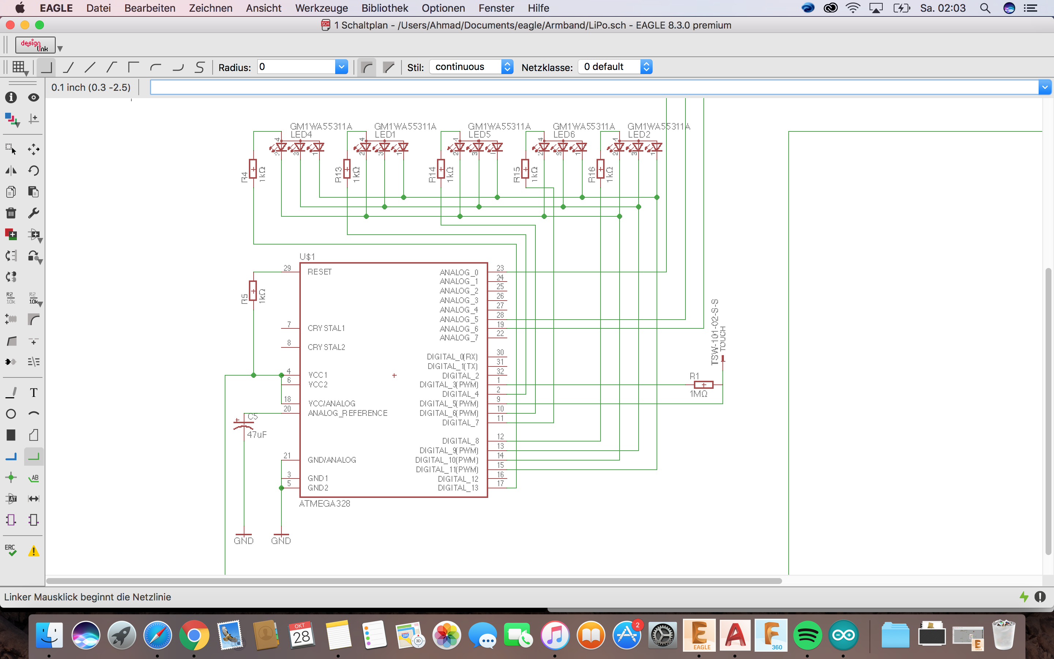Image resolution: width=1054 pixels, height=659 pixels.
Task: Open the Werkzeuge menu
Action: point(321,8)
